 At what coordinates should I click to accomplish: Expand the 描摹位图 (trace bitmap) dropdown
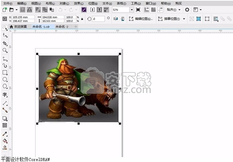pyautogui.click(x=184, y=19)
